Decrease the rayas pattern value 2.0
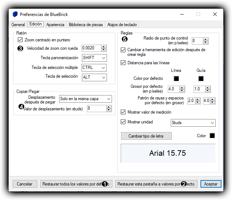The image size is (232, 200). (198, 102)
